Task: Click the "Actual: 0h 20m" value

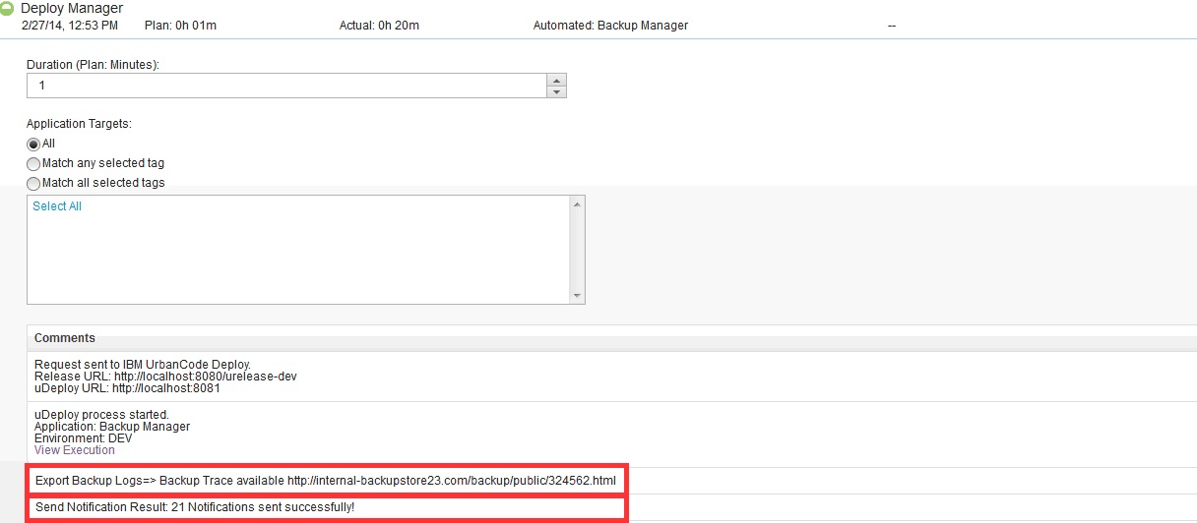Action: [379, 26]
